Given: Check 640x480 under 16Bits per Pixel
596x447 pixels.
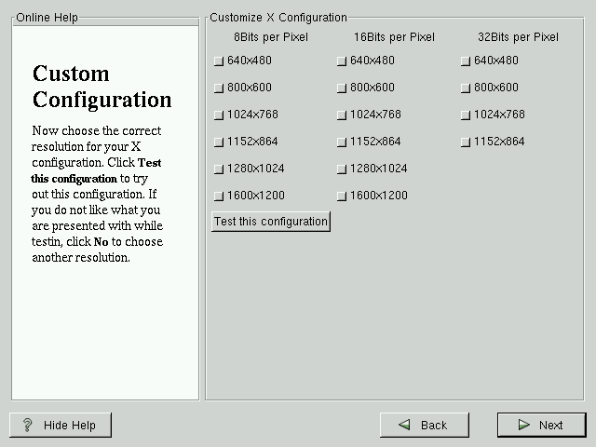Looking at the screenshot, I should click(342, 61).
